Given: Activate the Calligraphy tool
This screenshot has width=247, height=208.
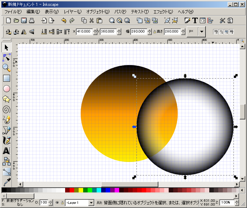Looking at the screenshot, I should click(x=7, y=141).
